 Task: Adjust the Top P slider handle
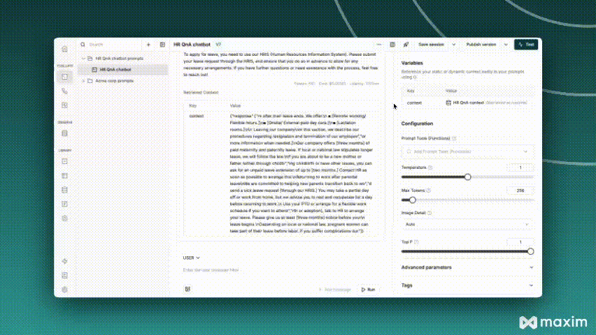531,251
